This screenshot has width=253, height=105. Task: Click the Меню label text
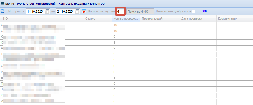click(10, 4)
